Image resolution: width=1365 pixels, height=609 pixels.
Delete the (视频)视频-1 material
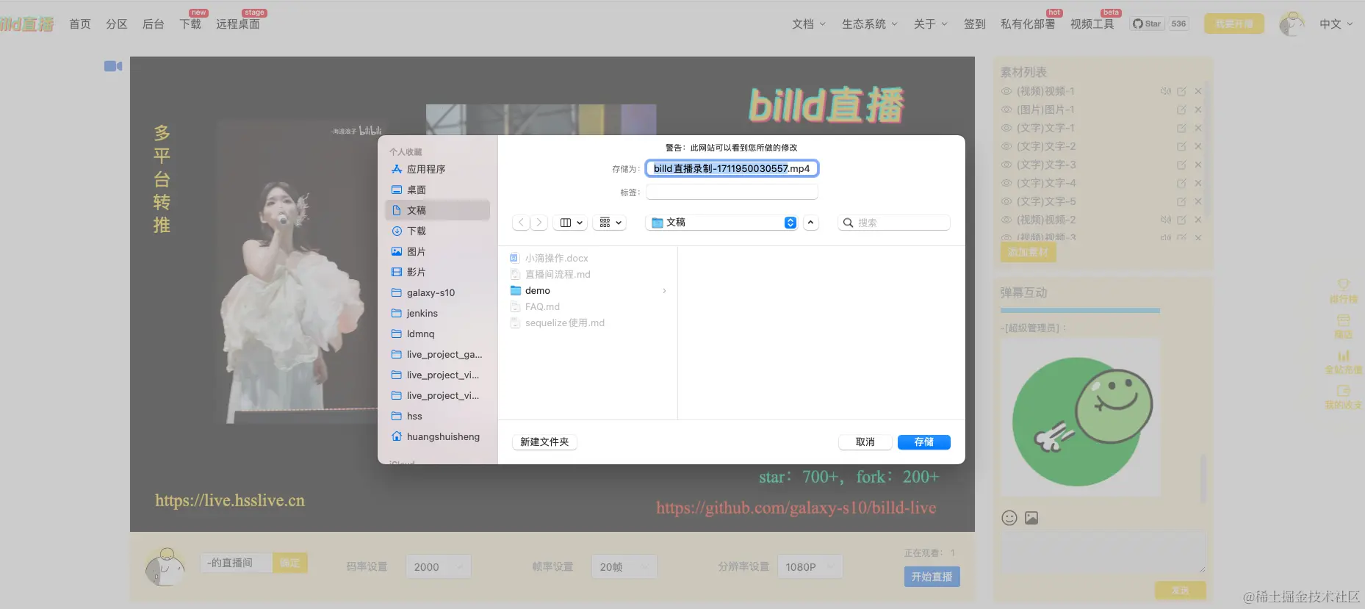tap(1198, 91)
